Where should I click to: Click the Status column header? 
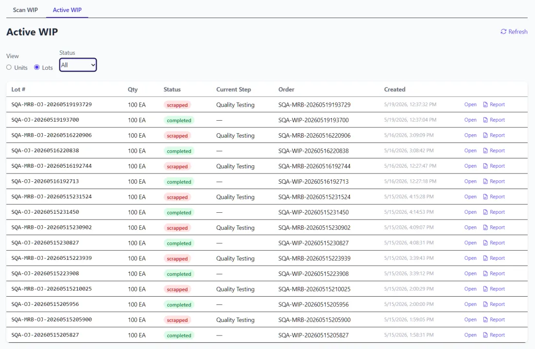(x=172, y=89)
